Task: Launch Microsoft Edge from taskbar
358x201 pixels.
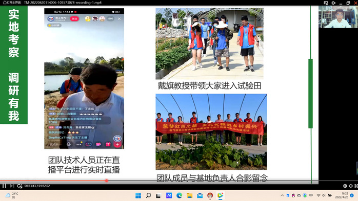Action: pyautogui.click(x=179, y=195)
